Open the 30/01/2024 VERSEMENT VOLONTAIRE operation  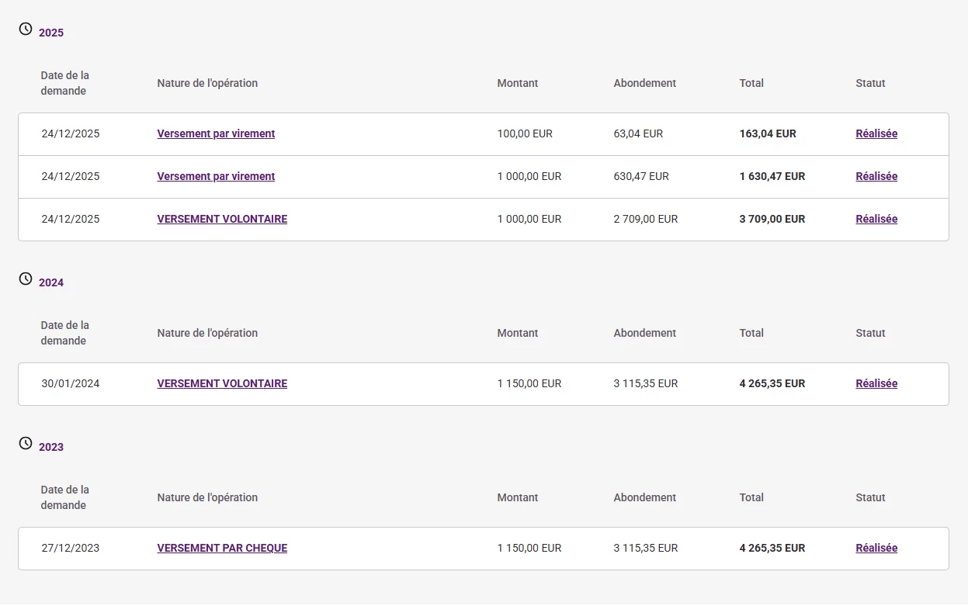(x=222, y=383)
